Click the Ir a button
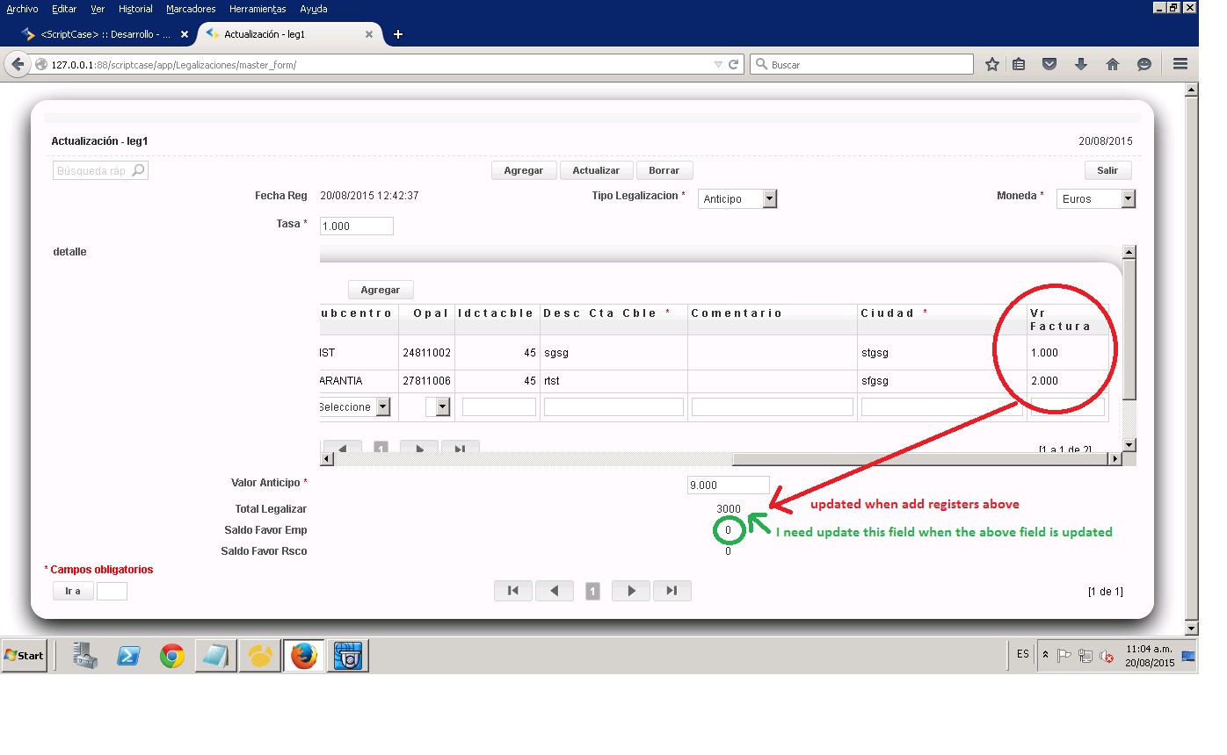Screen dimensions: 1227x755 (73, 591)
